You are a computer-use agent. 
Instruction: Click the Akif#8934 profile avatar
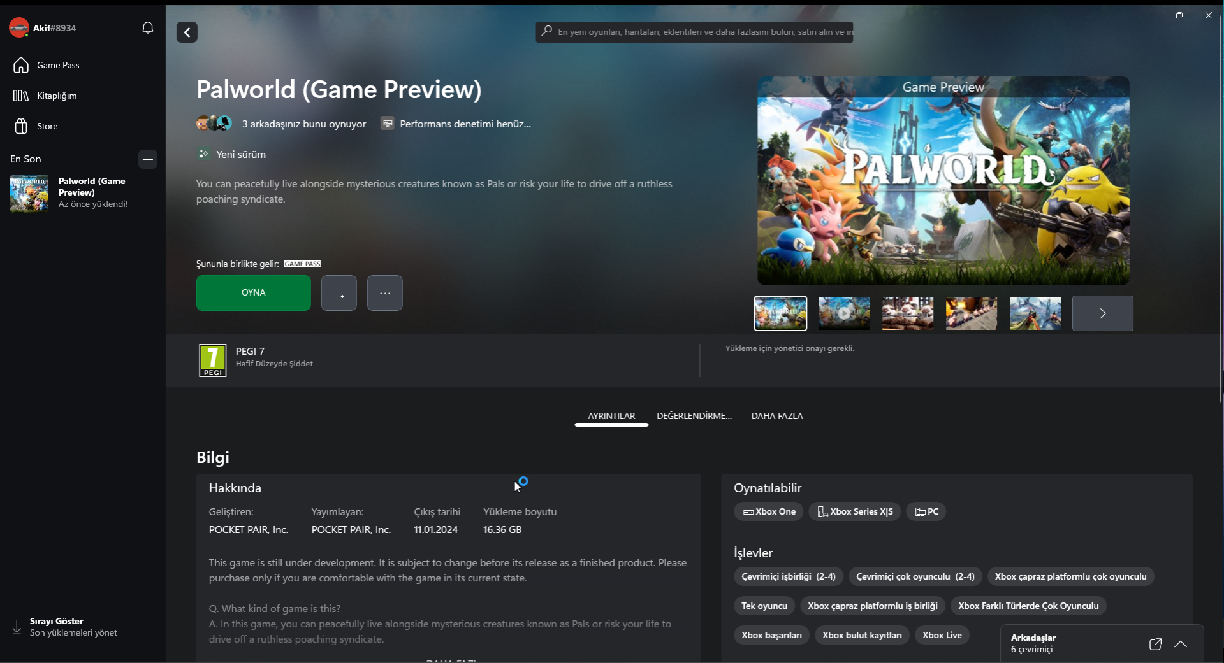coord(18,27)
